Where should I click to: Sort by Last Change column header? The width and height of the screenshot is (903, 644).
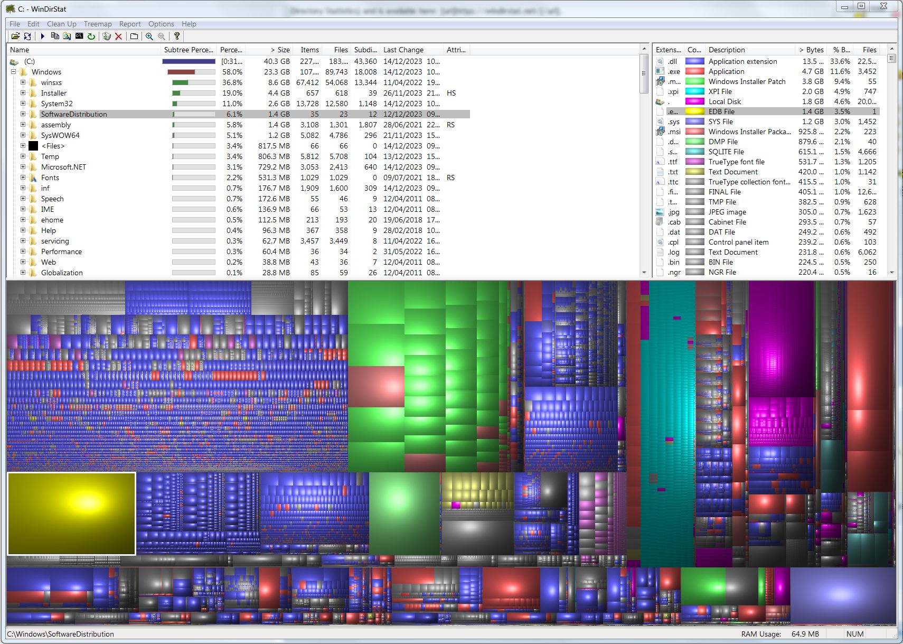(411, 50)
